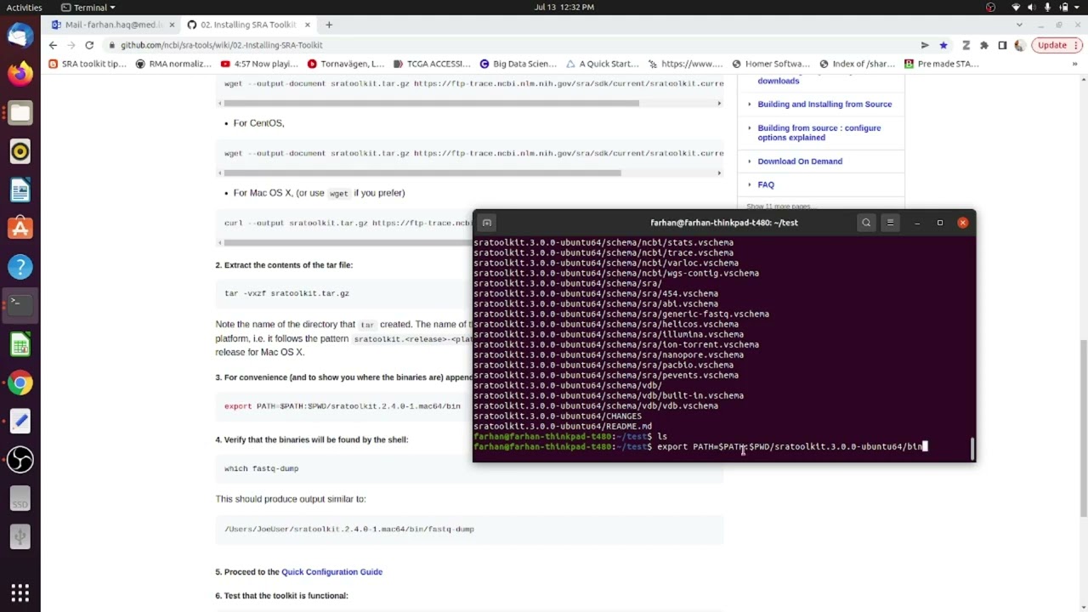Click terminal new tab icon
The height and width of the screenshot is (612, 1088).
coord(487,223)
